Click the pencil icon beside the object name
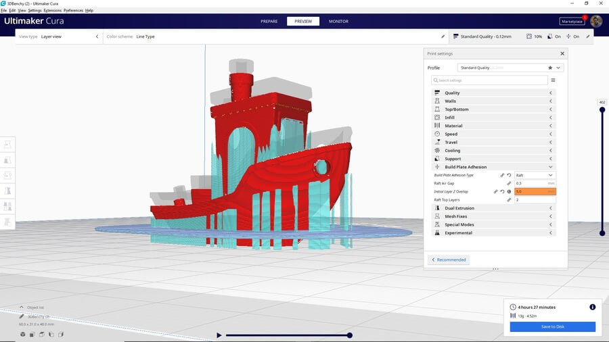The height and width of the screenshot is (342, 609). 22,316
